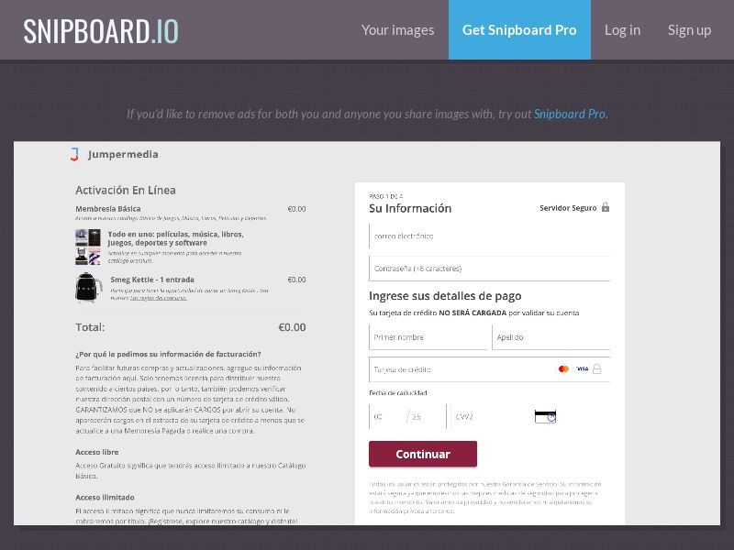734x550 pixels.
Task: Click the Mastercard logo in card field
Action: pyautogui.click(x=563, y=369)
